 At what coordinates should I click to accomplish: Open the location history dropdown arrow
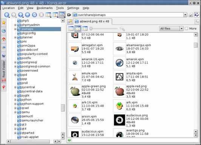pos(185,15)
